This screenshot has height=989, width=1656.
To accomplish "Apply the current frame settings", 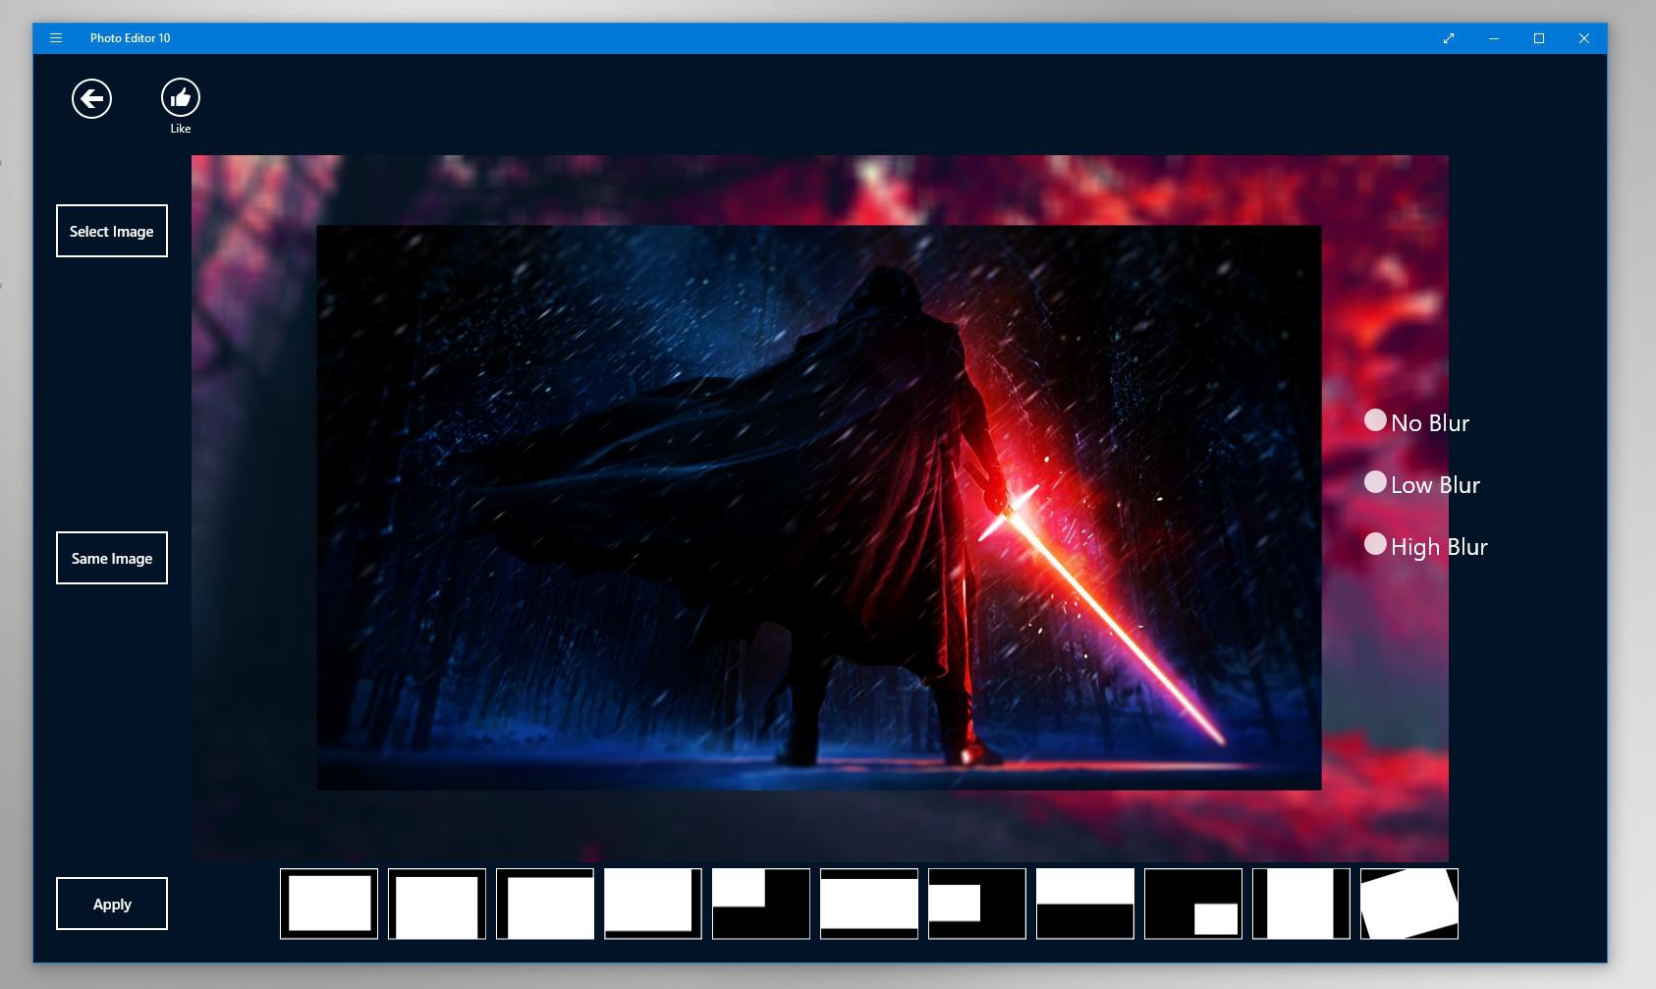I will click(x=112, y=904).
